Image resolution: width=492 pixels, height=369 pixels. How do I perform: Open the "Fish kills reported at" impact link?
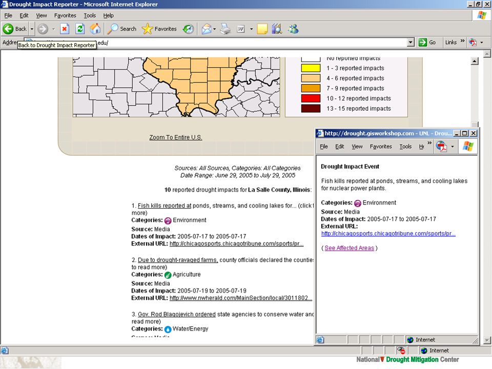165,206
